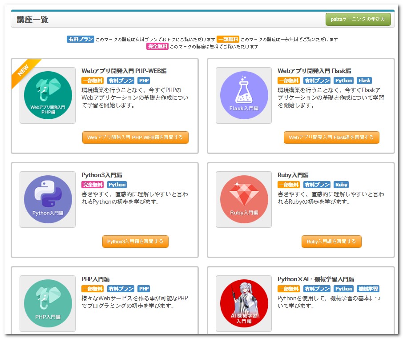Screen dimensions: 403x339
Task: Click description starting 環境構築を行うことなく、今すぐFlaskア
Action: click(x=331, y=98)
